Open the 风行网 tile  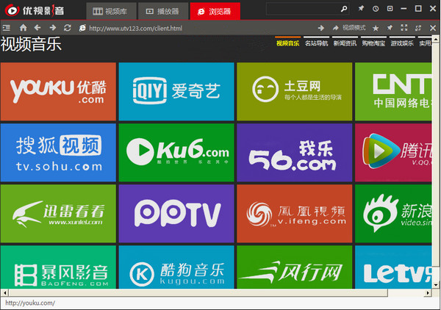tap(295, 267)
